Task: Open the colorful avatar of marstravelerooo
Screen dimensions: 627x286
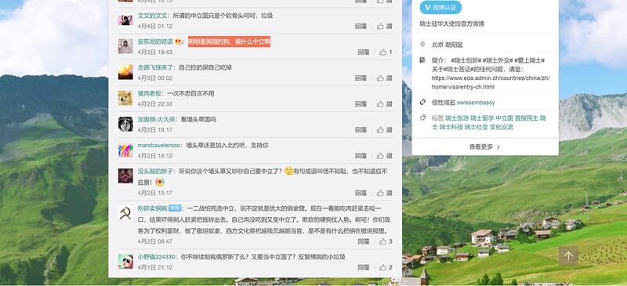Action: (x=125, y=150)
